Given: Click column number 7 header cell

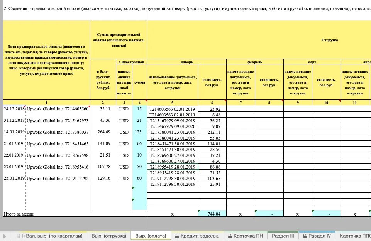Looking at the screenshot, I should point(241,103).
